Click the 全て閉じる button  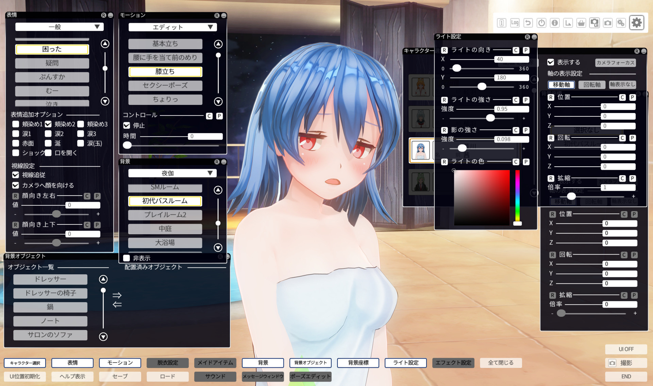[501, 363]
